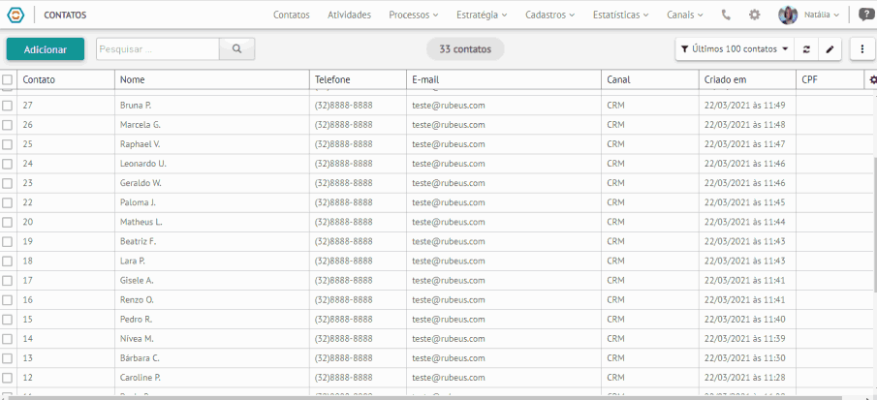Tick the checkbox for Gisele A.

tap(7, 281)
